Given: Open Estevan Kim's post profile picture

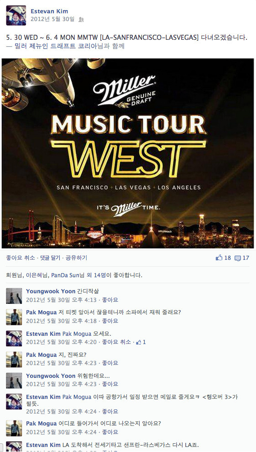Looking at the screenshot, I should coord(16,15).
